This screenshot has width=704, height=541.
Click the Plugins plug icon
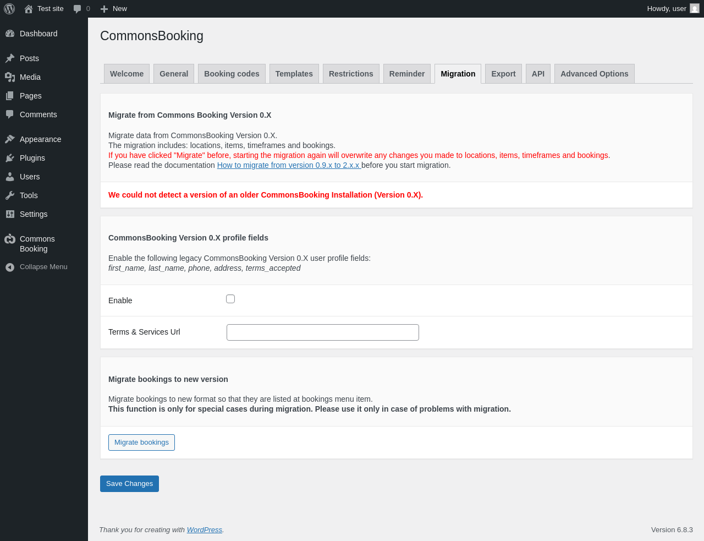pos(10,158)
